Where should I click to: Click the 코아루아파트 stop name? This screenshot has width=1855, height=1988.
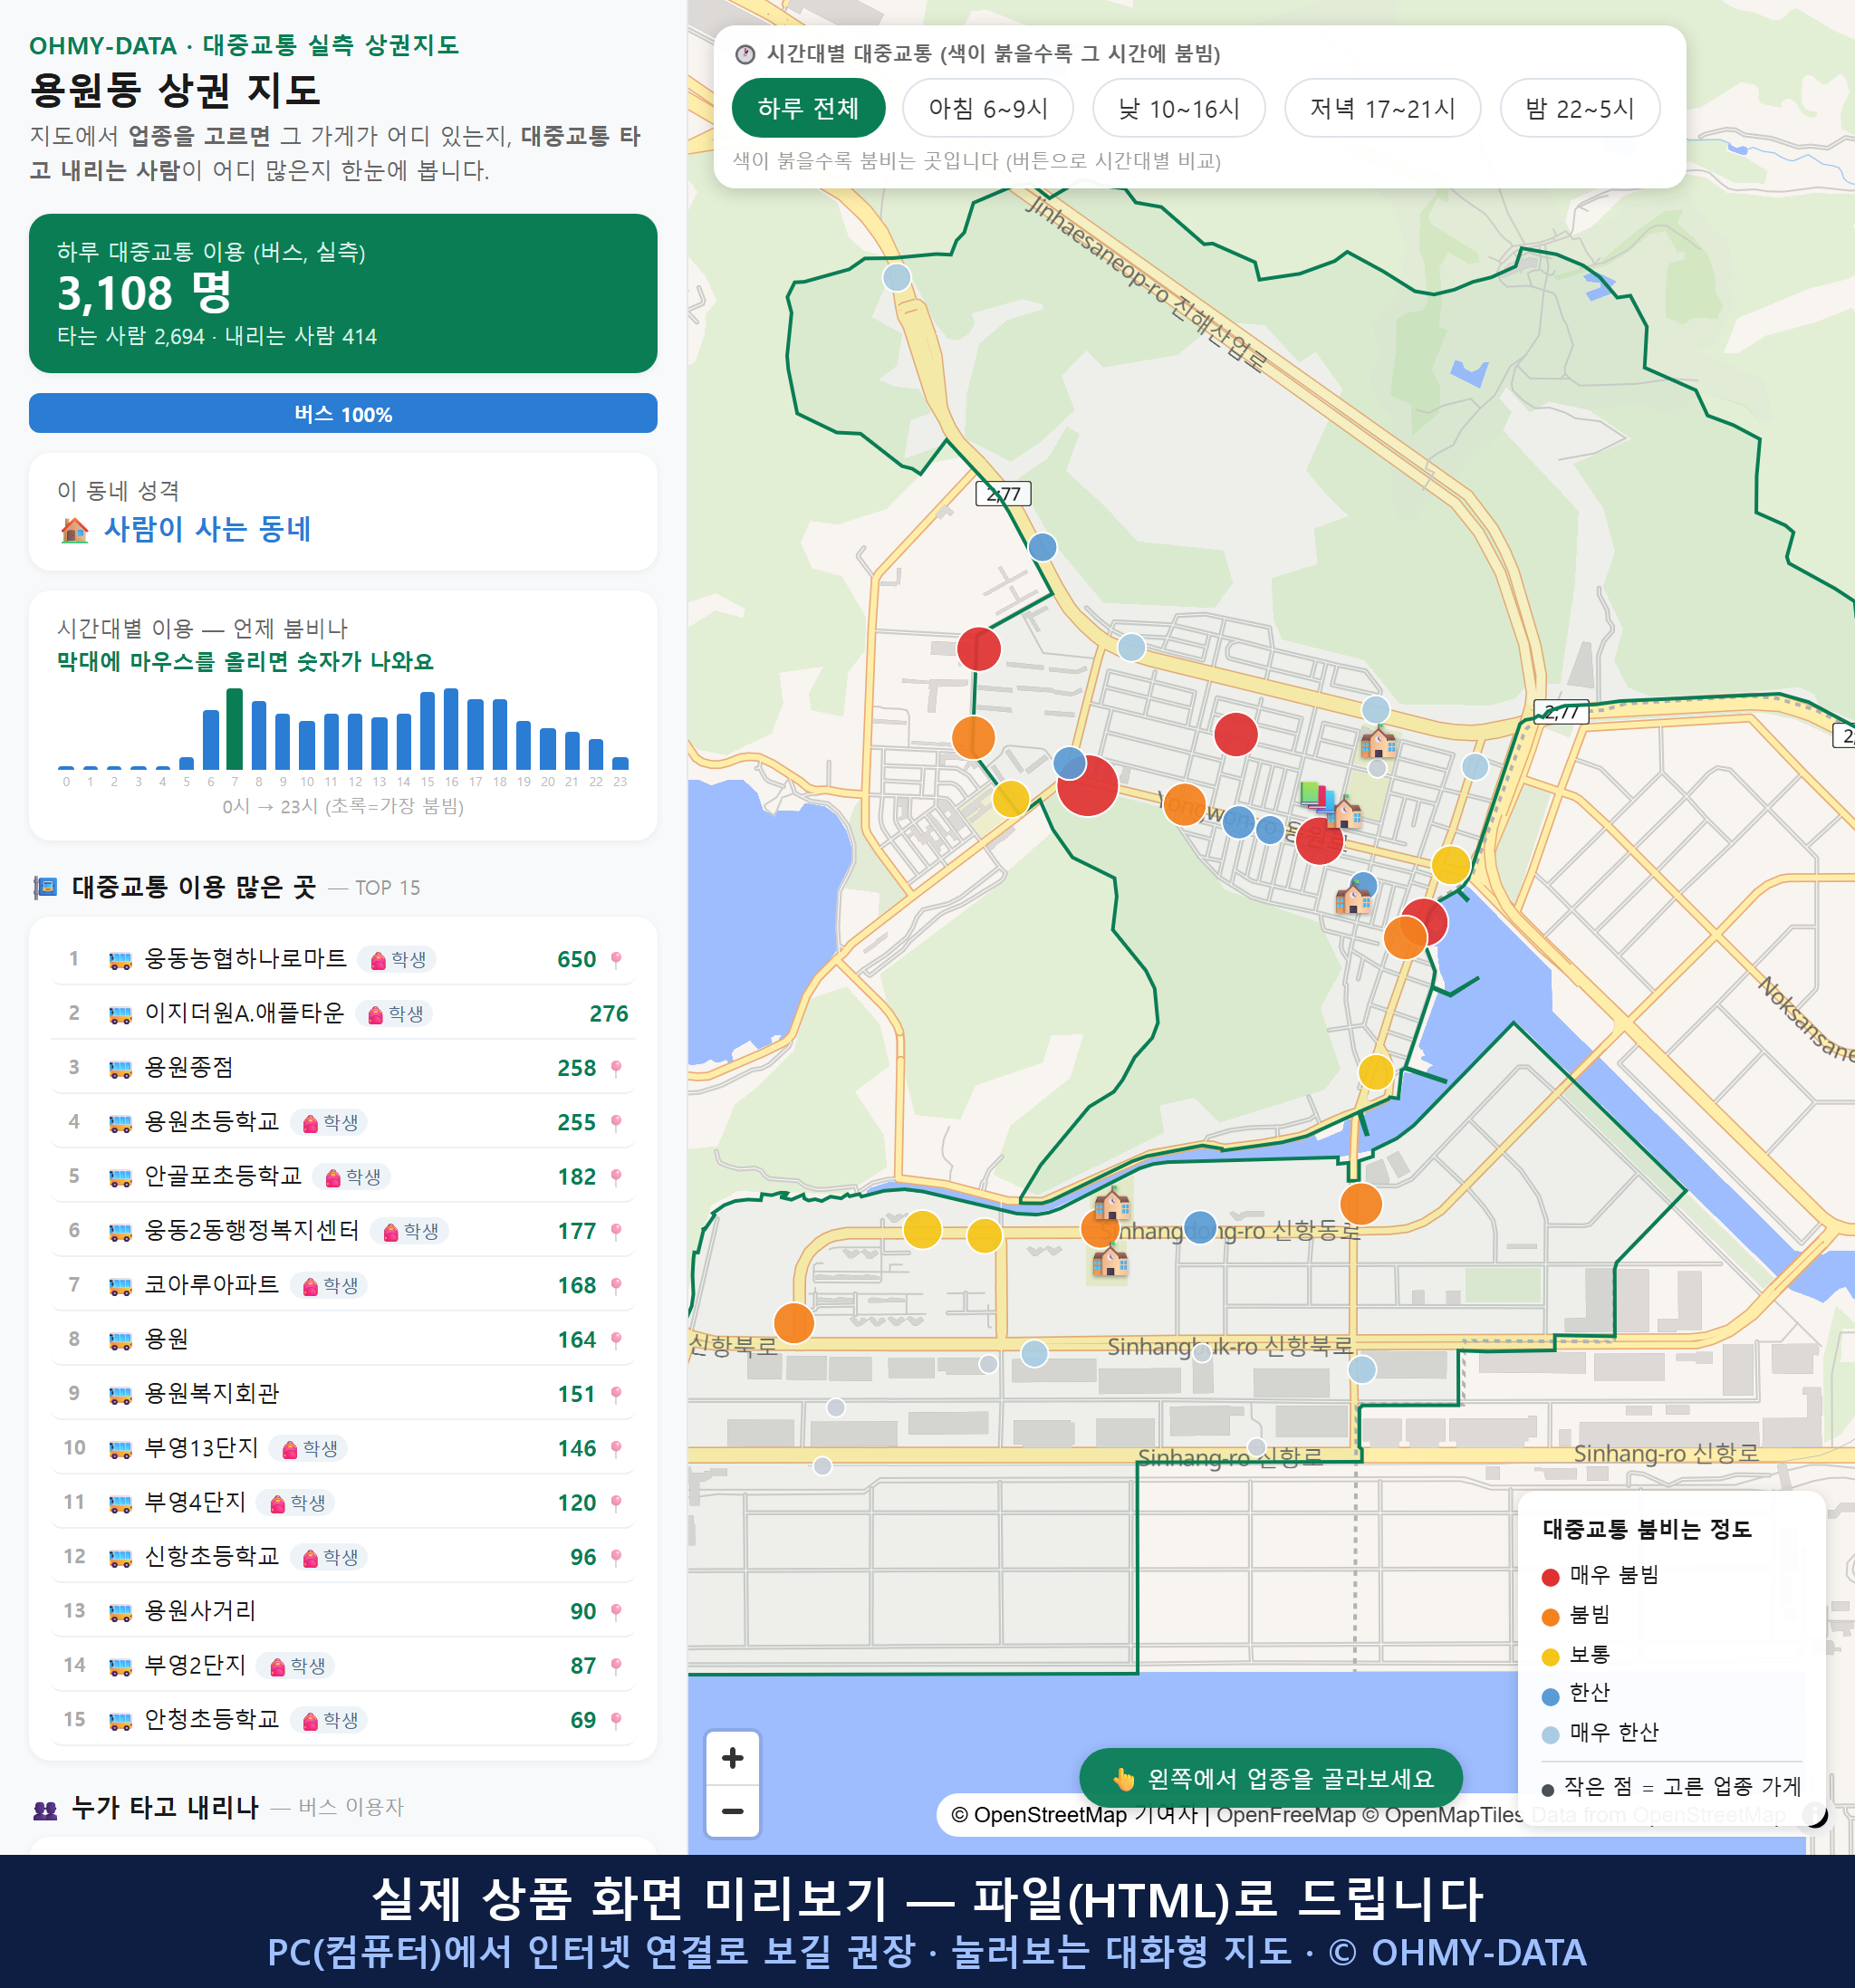pos(212,1285)
